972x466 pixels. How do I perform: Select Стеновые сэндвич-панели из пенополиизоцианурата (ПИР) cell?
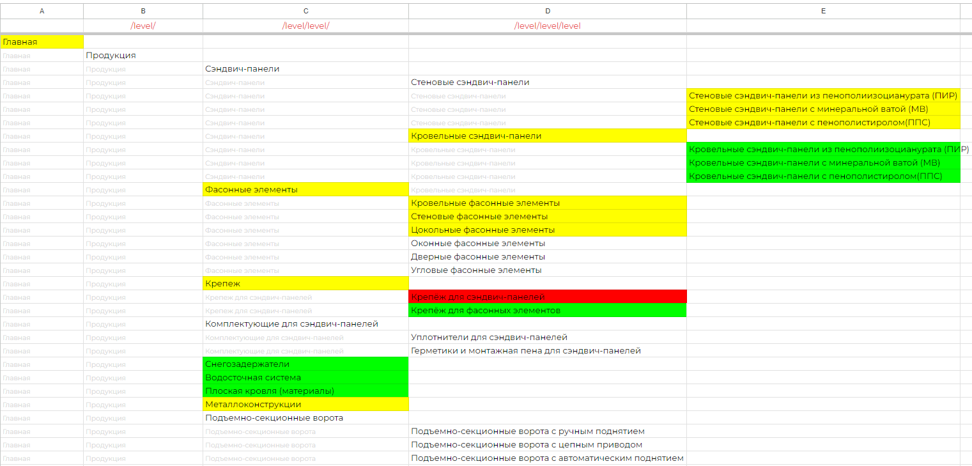click(823, 95)
